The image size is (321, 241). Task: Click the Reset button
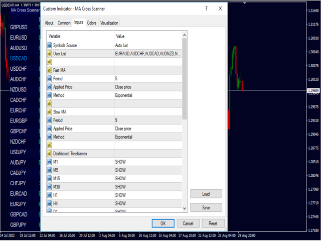(213, 223)
